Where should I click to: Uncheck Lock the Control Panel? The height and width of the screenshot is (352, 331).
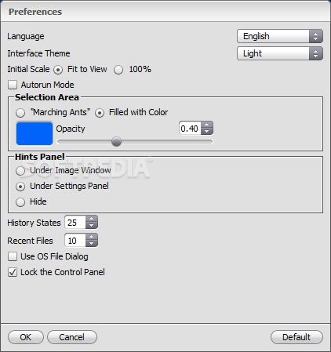click(x=13, y=272)
